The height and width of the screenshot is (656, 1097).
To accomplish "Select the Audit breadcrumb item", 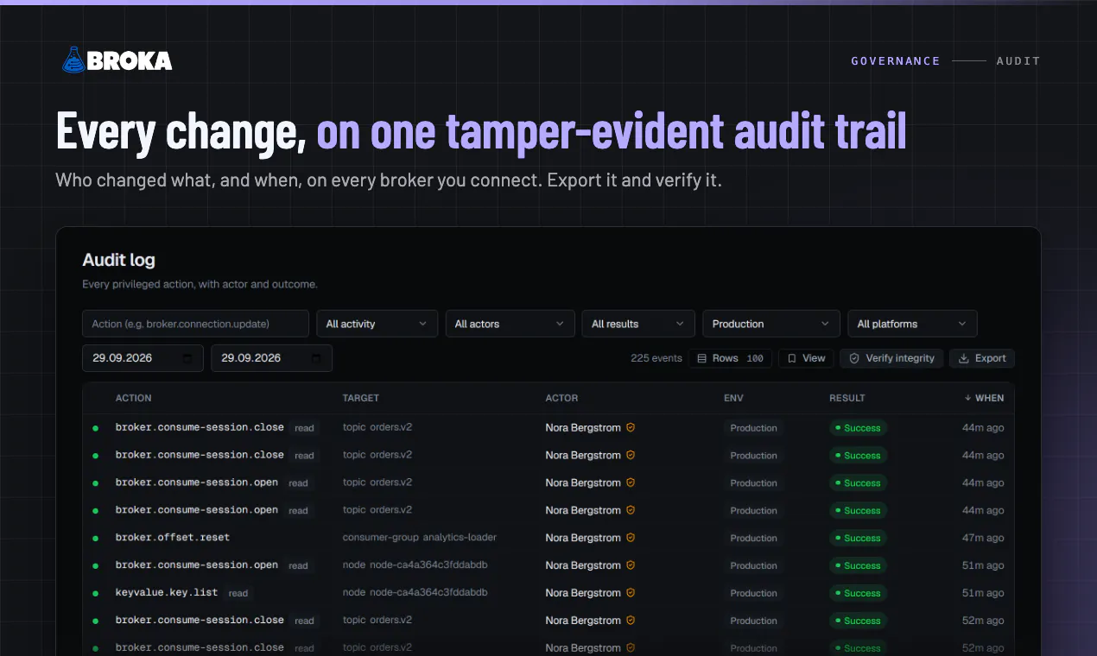I will pyautogui.click(x=1018, y=61).
